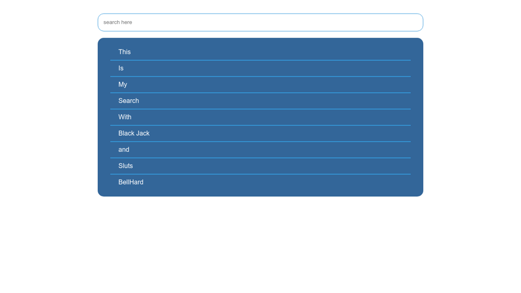Click the separator line just above "BellHard"
The height and width of the screenshot is (293, 521).
(260, 174)
